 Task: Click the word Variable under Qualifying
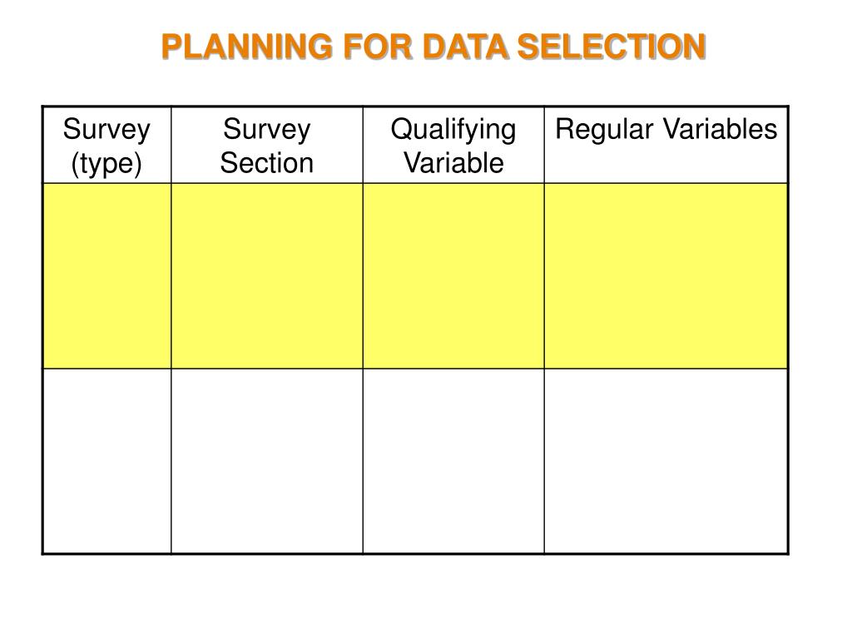click(453, 163)
